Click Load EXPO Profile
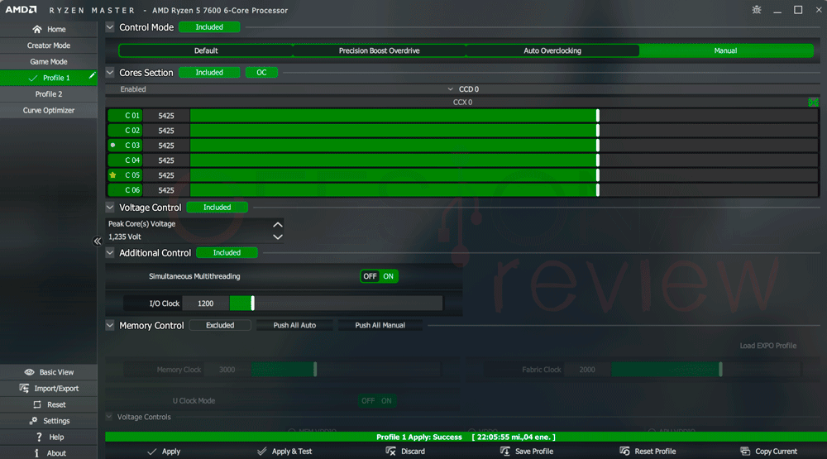827x459 pixels. coord(768,346)
